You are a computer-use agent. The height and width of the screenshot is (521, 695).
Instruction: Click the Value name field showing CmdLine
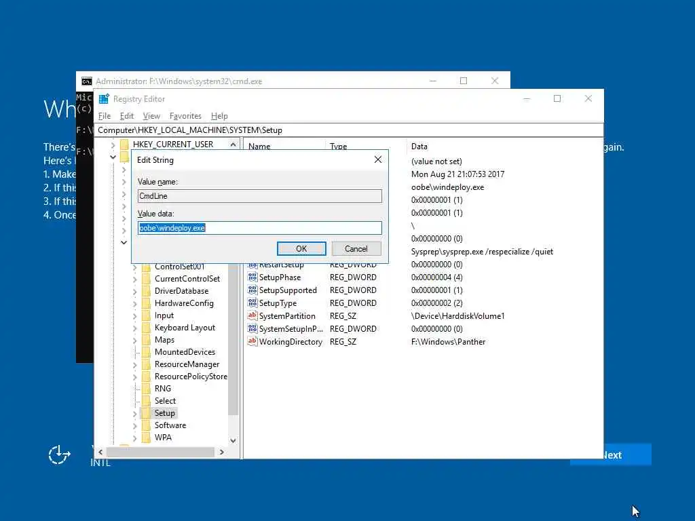pos(259,196)
